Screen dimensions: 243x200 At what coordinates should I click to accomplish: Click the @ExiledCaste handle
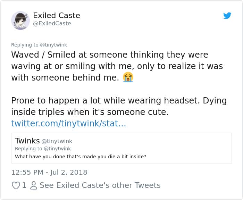point(52,24)
